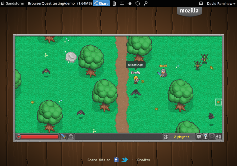The height and width of the screenshot is (166, 237).
Task: Toggle the sound speaker button
Action: 218,137
